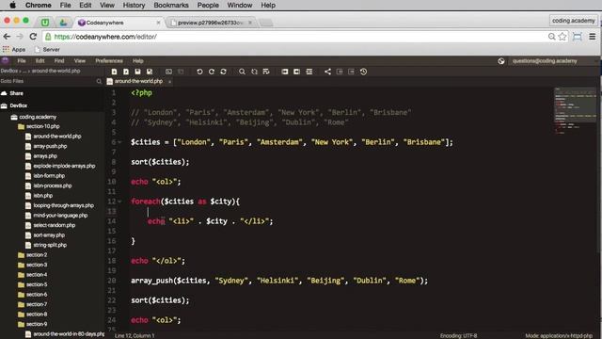Click the terminal icon in the editor toolbar
Image resolution: width=602 pixels, height=339 pixels.
click(x=168, y=72)
